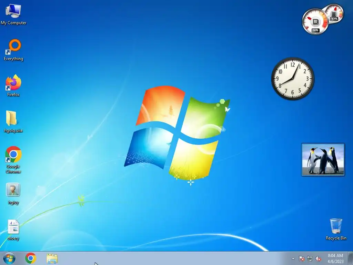Click the RAM usage meter dial

tap(334, 13)
